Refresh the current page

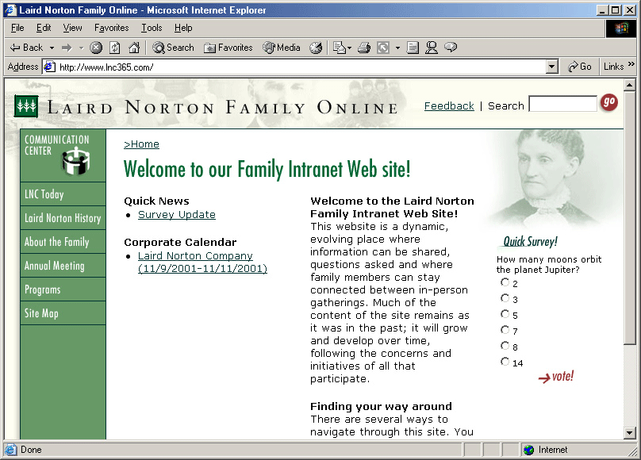click(x=115, y=48)
